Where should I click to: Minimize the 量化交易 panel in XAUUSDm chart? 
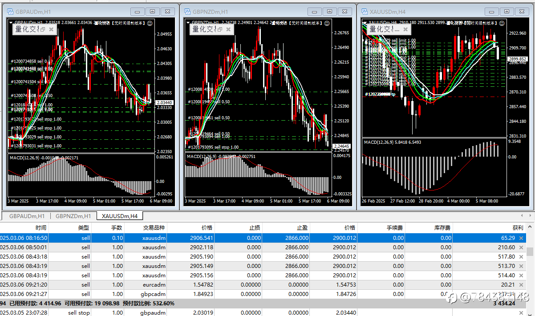(x=397, y=29)
